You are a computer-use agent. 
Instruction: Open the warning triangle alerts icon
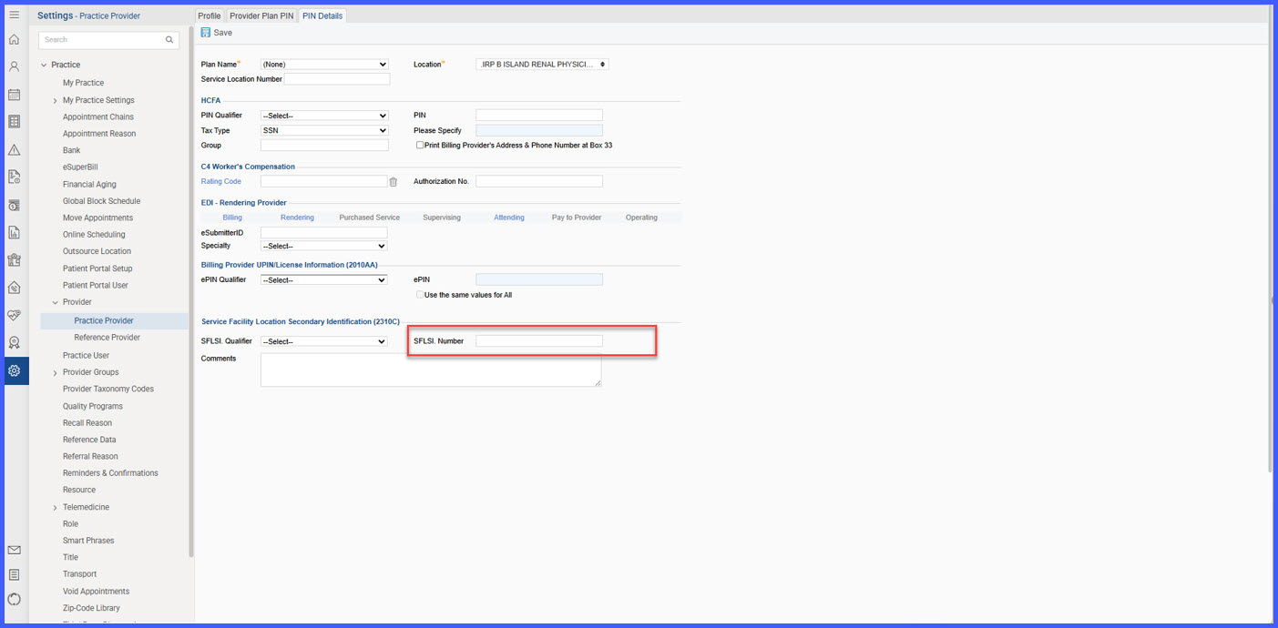click(14, 150)
